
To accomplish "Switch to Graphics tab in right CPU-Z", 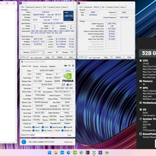I will click(110, 7).
